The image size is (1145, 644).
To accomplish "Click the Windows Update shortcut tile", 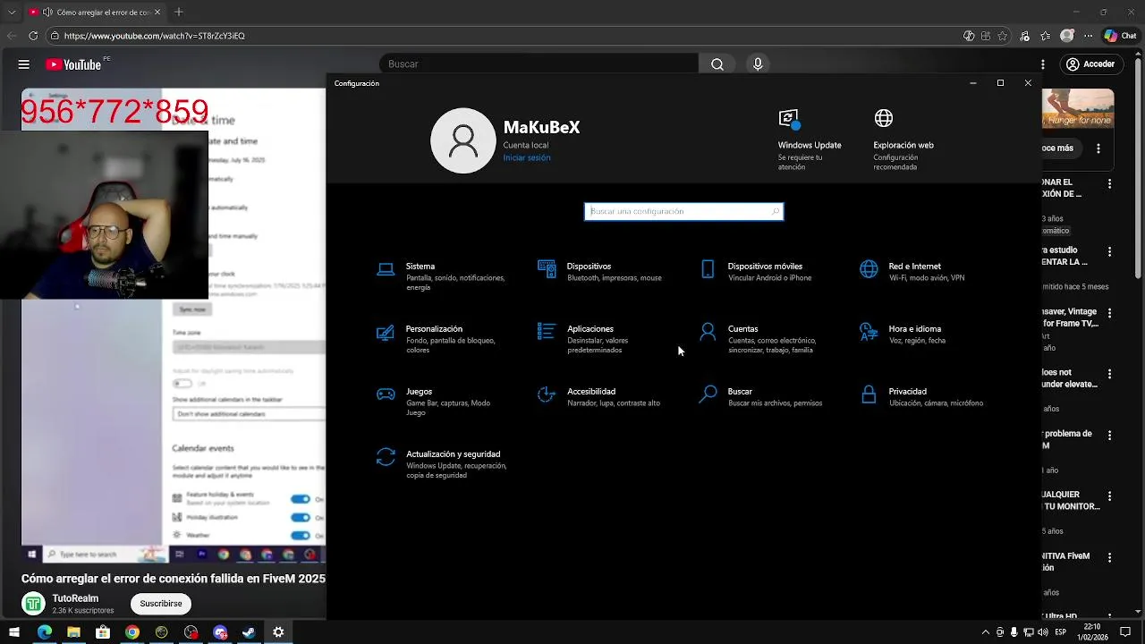I will tap(809, 140).
